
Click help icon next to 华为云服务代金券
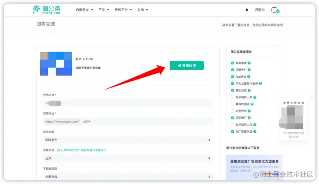click(x=261, y=83)
